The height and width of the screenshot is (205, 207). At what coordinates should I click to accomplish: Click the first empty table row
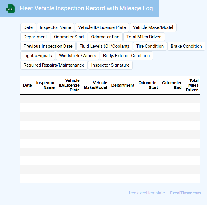coord(110,99)
